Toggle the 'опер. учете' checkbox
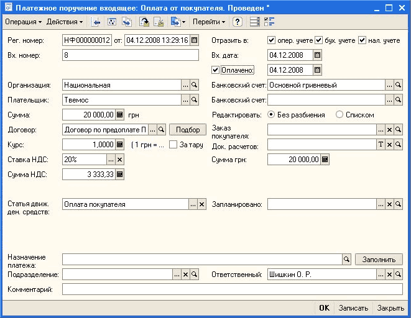The image size is (411, 318). click(x=270, y=40)
